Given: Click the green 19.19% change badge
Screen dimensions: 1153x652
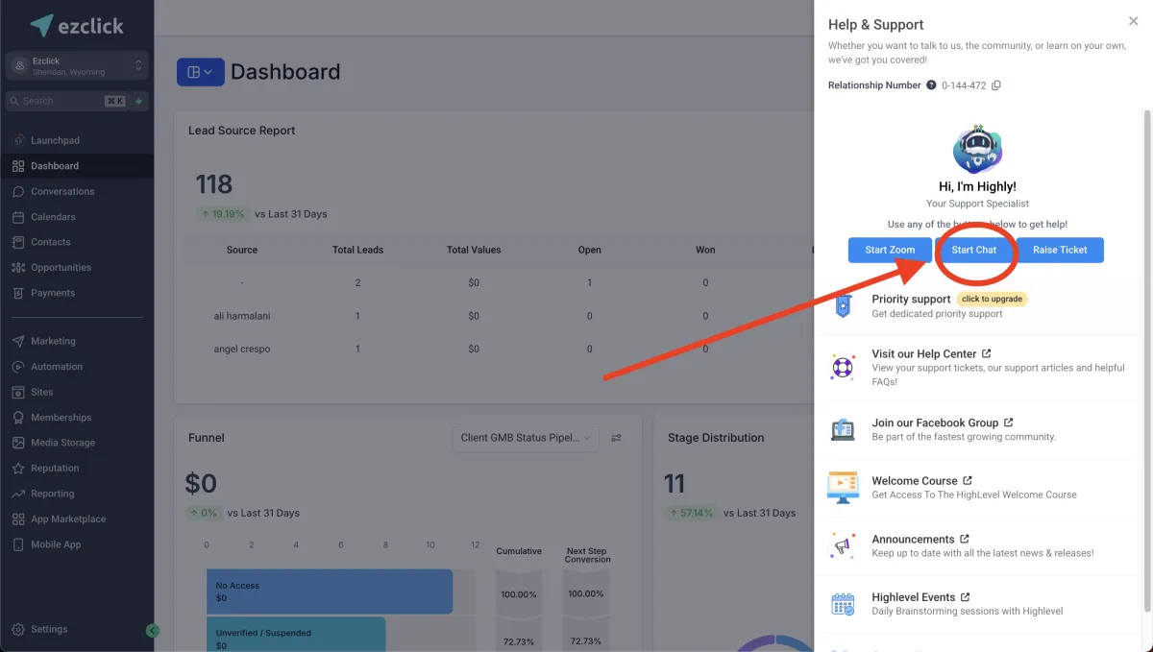Looking at the screenshot, I should tap(223, 214).
